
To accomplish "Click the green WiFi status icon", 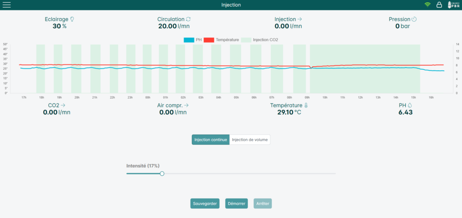I will coord(427,5).
